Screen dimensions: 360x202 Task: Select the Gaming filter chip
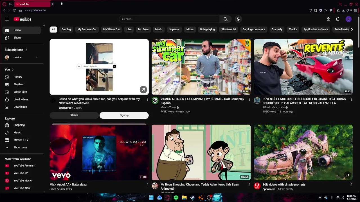(66, 29)
